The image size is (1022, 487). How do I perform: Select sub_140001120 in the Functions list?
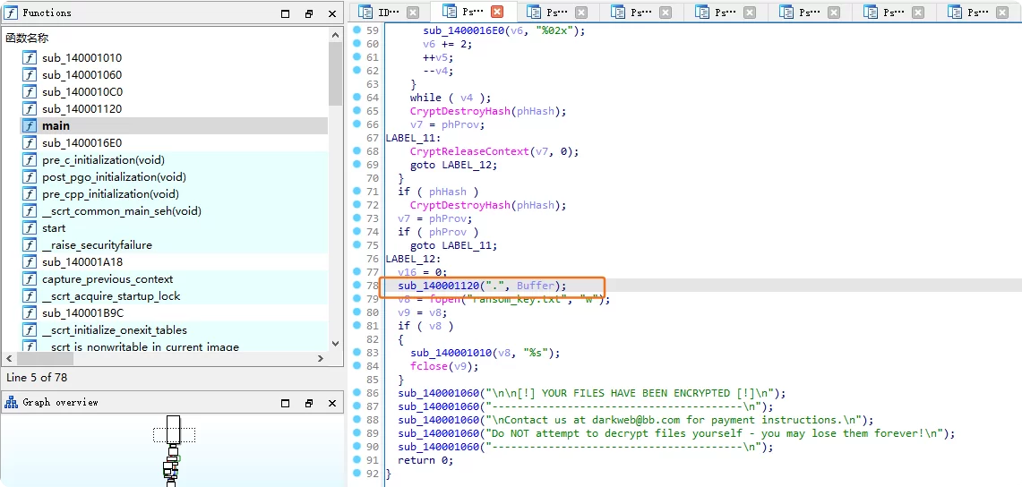tap(82, 109)
